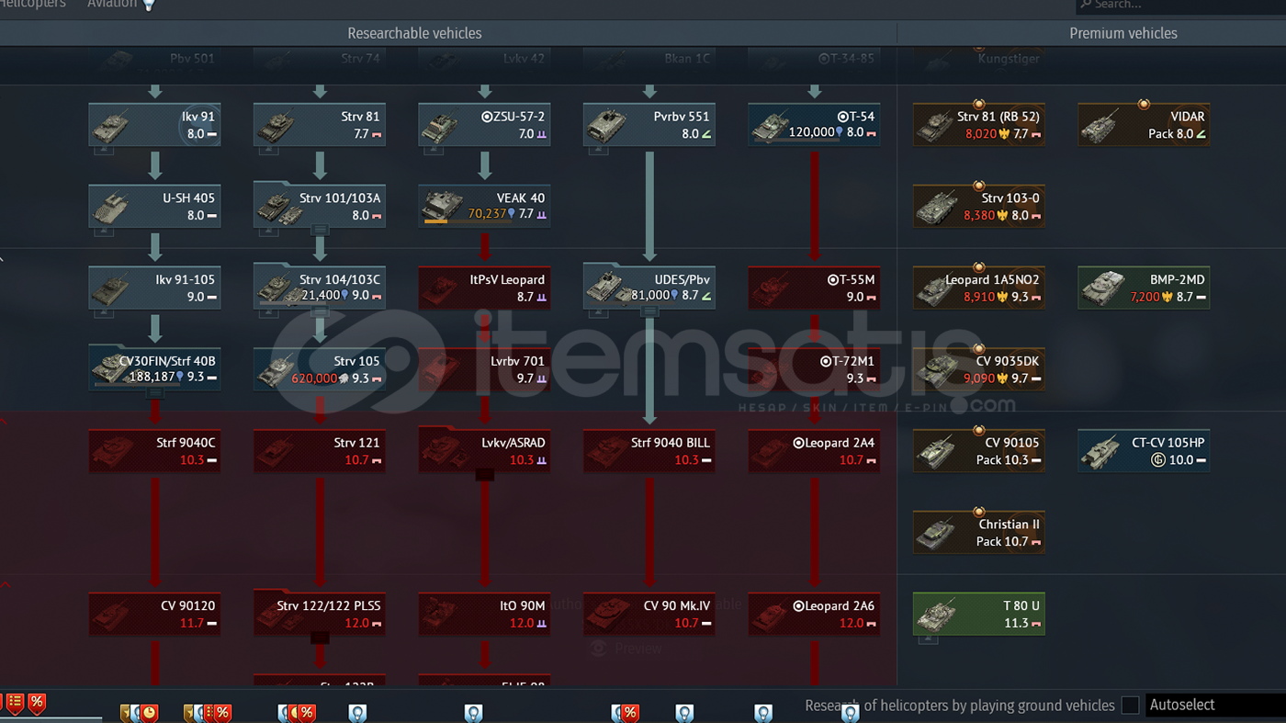Enable helicopter research by ground vehicles checkbox
This screenshot has height=723, width=1286.
(x=1130, y=705)
